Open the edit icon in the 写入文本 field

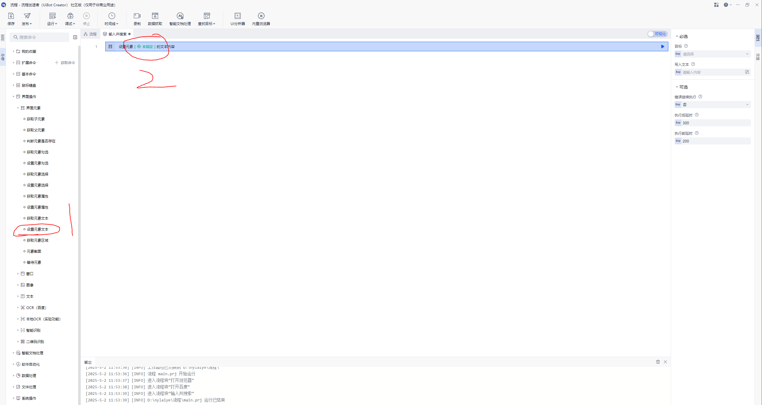click(747, 72)
